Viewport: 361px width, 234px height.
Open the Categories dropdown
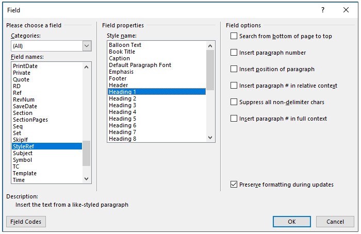tap(87, 46)
